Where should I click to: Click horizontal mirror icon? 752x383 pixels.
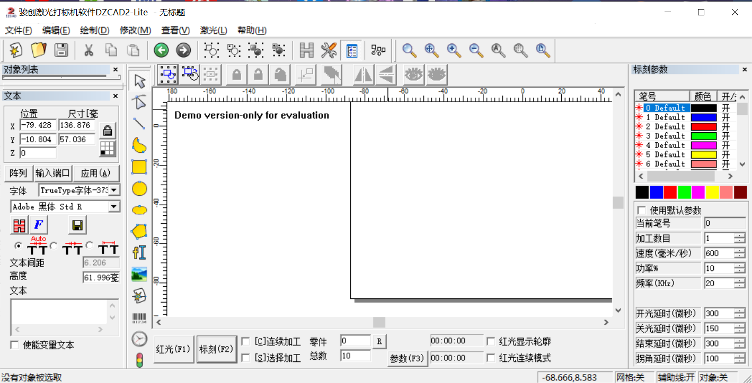click(363, 75)
